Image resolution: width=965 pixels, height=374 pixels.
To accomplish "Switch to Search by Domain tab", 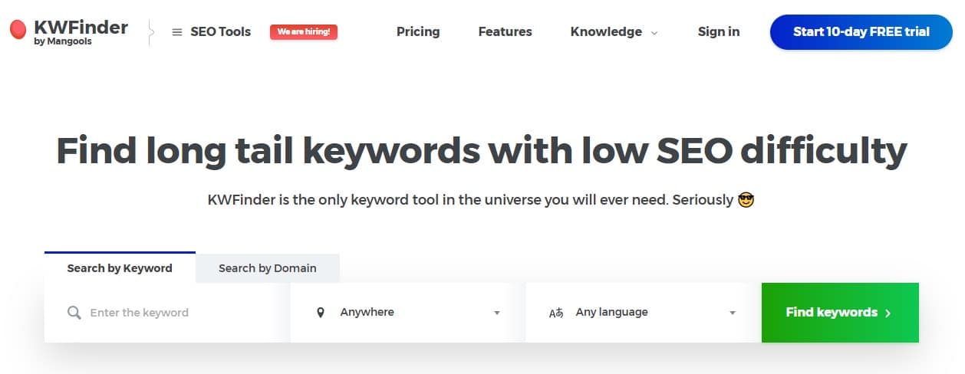I will click(267, 268).
